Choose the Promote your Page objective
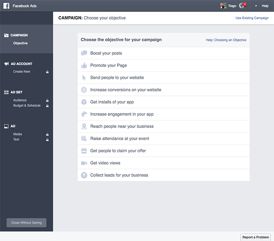Viewport: 274px width, 241px height. pos(164,65)
